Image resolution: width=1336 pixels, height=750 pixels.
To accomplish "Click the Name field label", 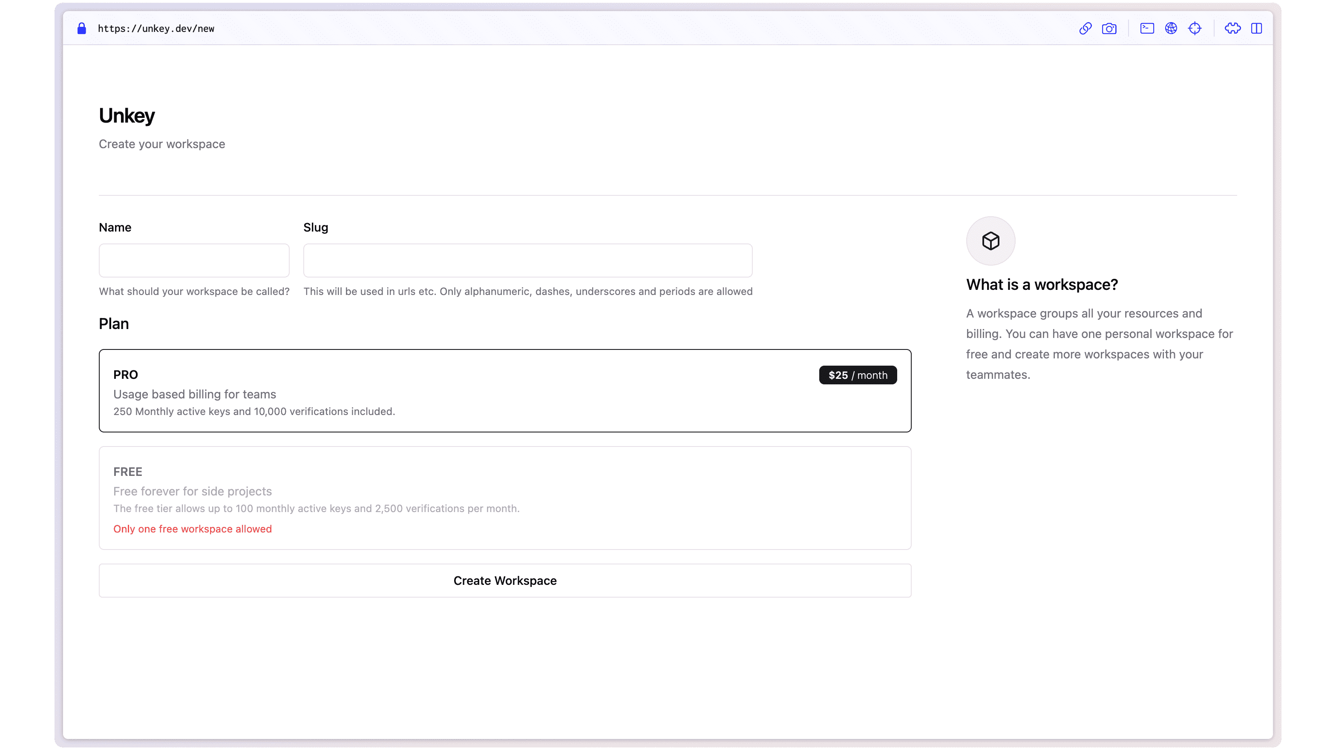I will pos(115,228).
